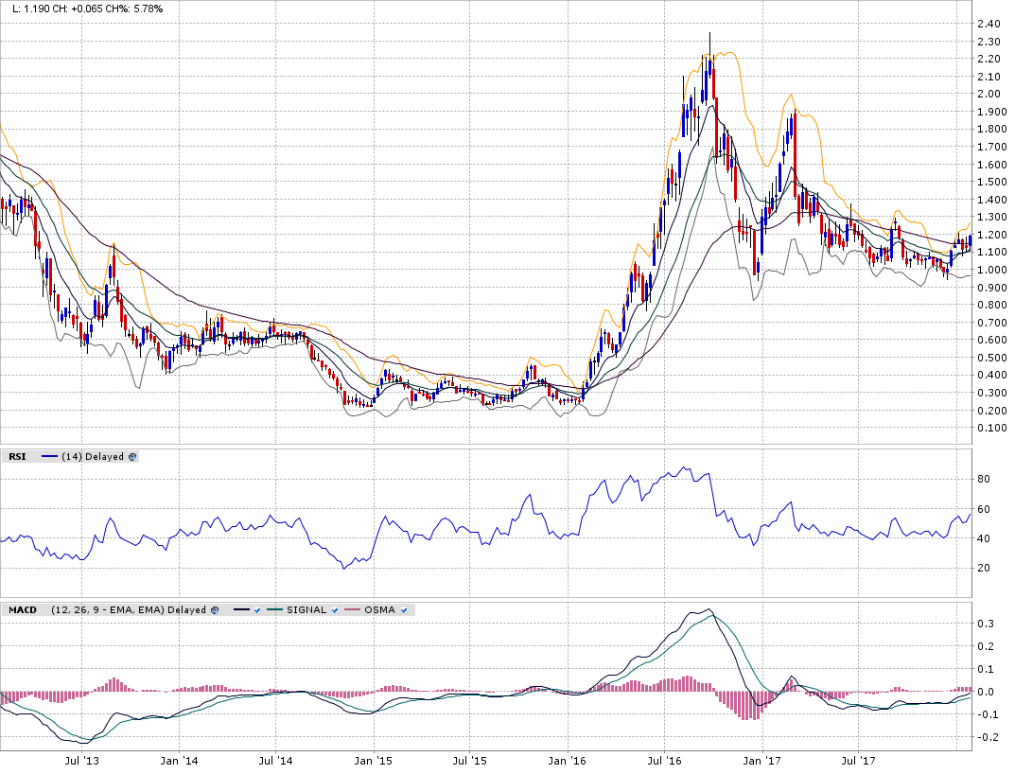Click the globe icon next to MACD Delayed
Image resolution: width=1015 pixels, height=774 pixels.
[213, 610]
